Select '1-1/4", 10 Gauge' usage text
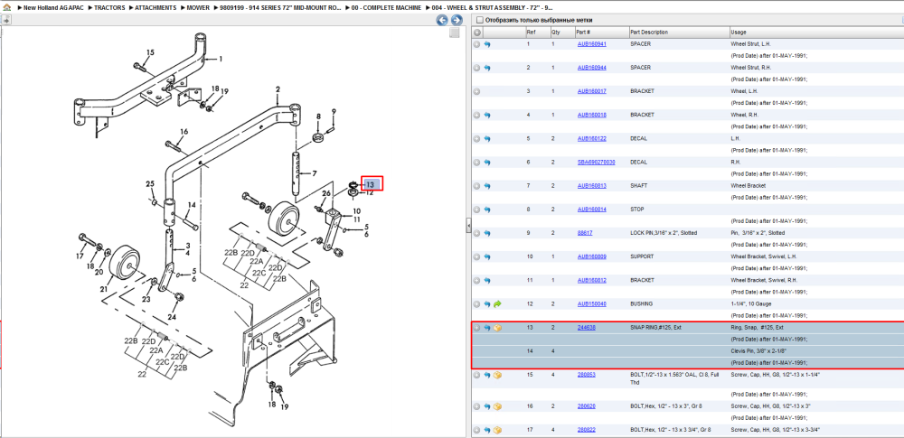The width and height of the screenshot is (904, 438). [750, 304]
